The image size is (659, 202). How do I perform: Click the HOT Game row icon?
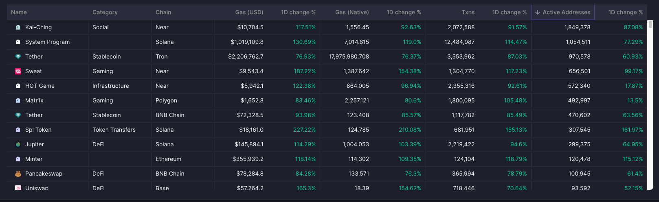point(18,86)
